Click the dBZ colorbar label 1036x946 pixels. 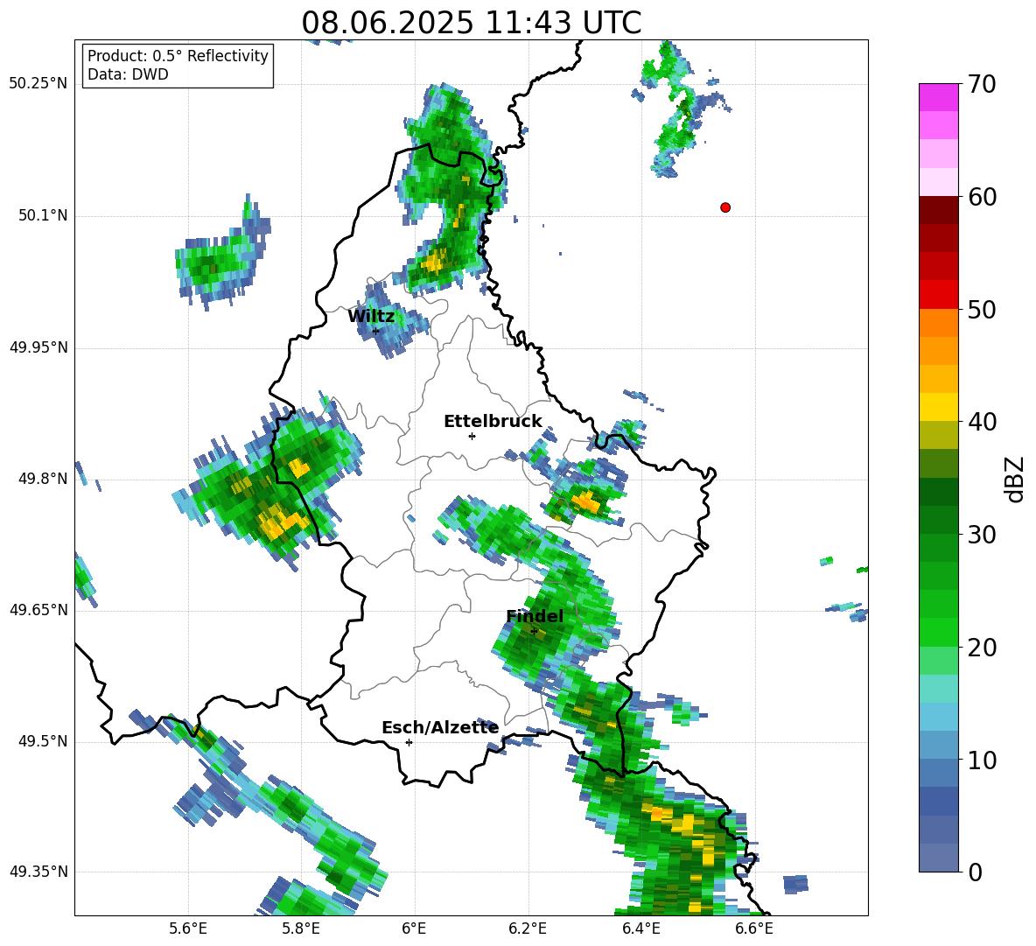(1015, 480)
